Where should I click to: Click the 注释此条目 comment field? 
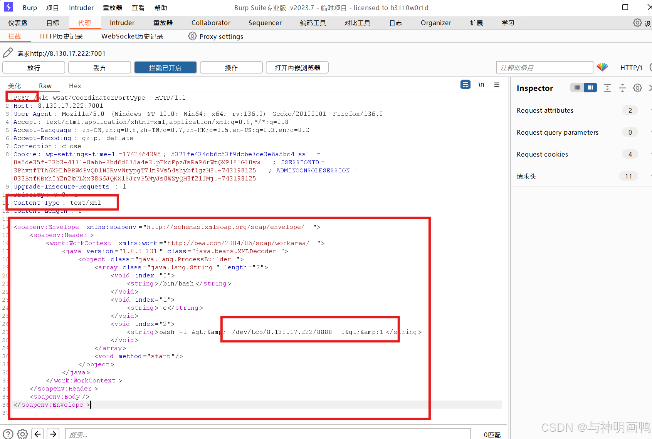(x=544, y=67)
